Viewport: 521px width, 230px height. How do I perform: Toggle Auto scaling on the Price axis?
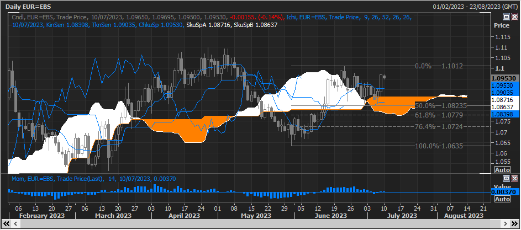tap(502, 170)
